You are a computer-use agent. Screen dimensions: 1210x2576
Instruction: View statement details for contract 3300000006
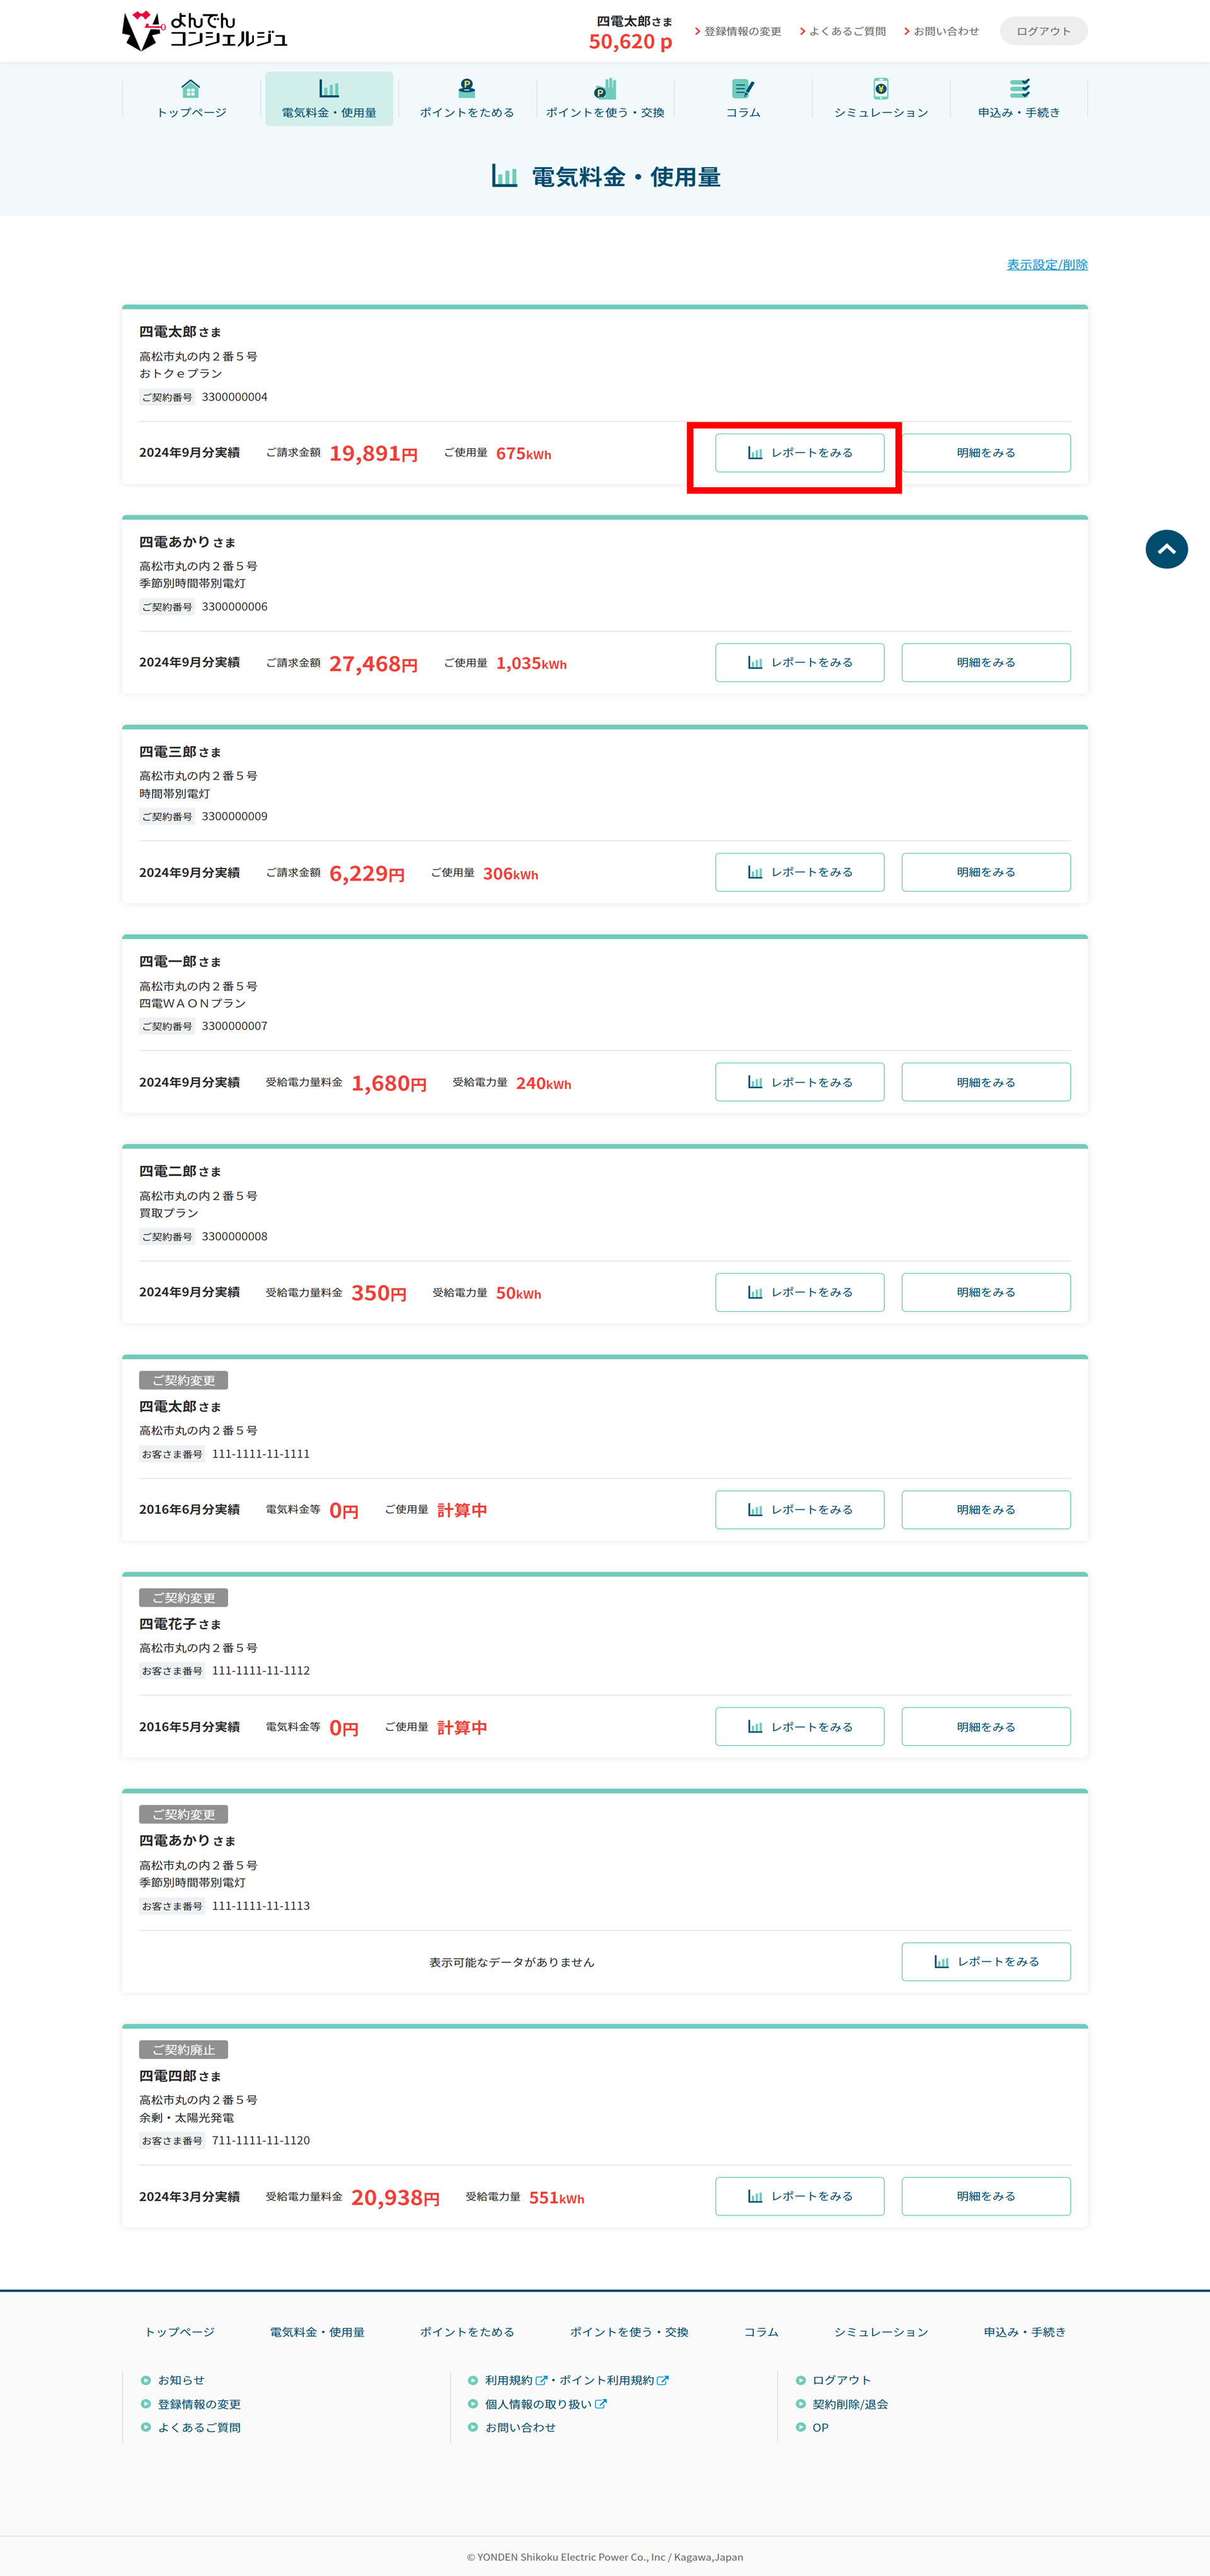pos(985,662)
